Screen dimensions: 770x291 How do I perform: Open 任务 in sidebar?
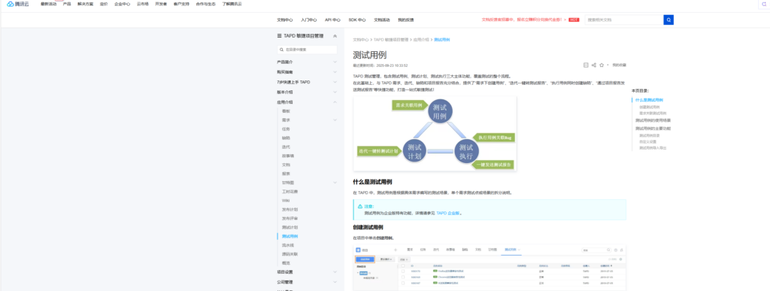[x=286, y=129]
